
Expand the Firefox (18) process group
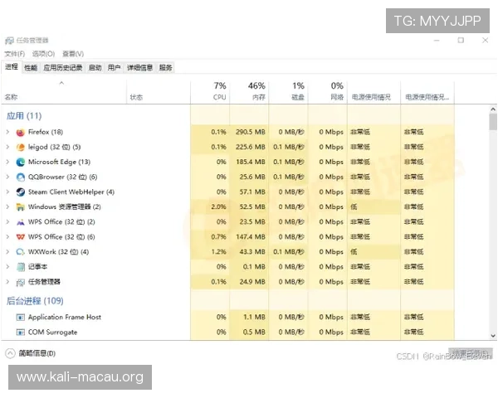pos(7,132)
